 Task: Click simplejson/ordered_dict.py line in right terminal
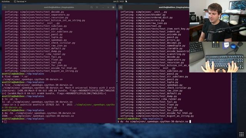[146, 18]
